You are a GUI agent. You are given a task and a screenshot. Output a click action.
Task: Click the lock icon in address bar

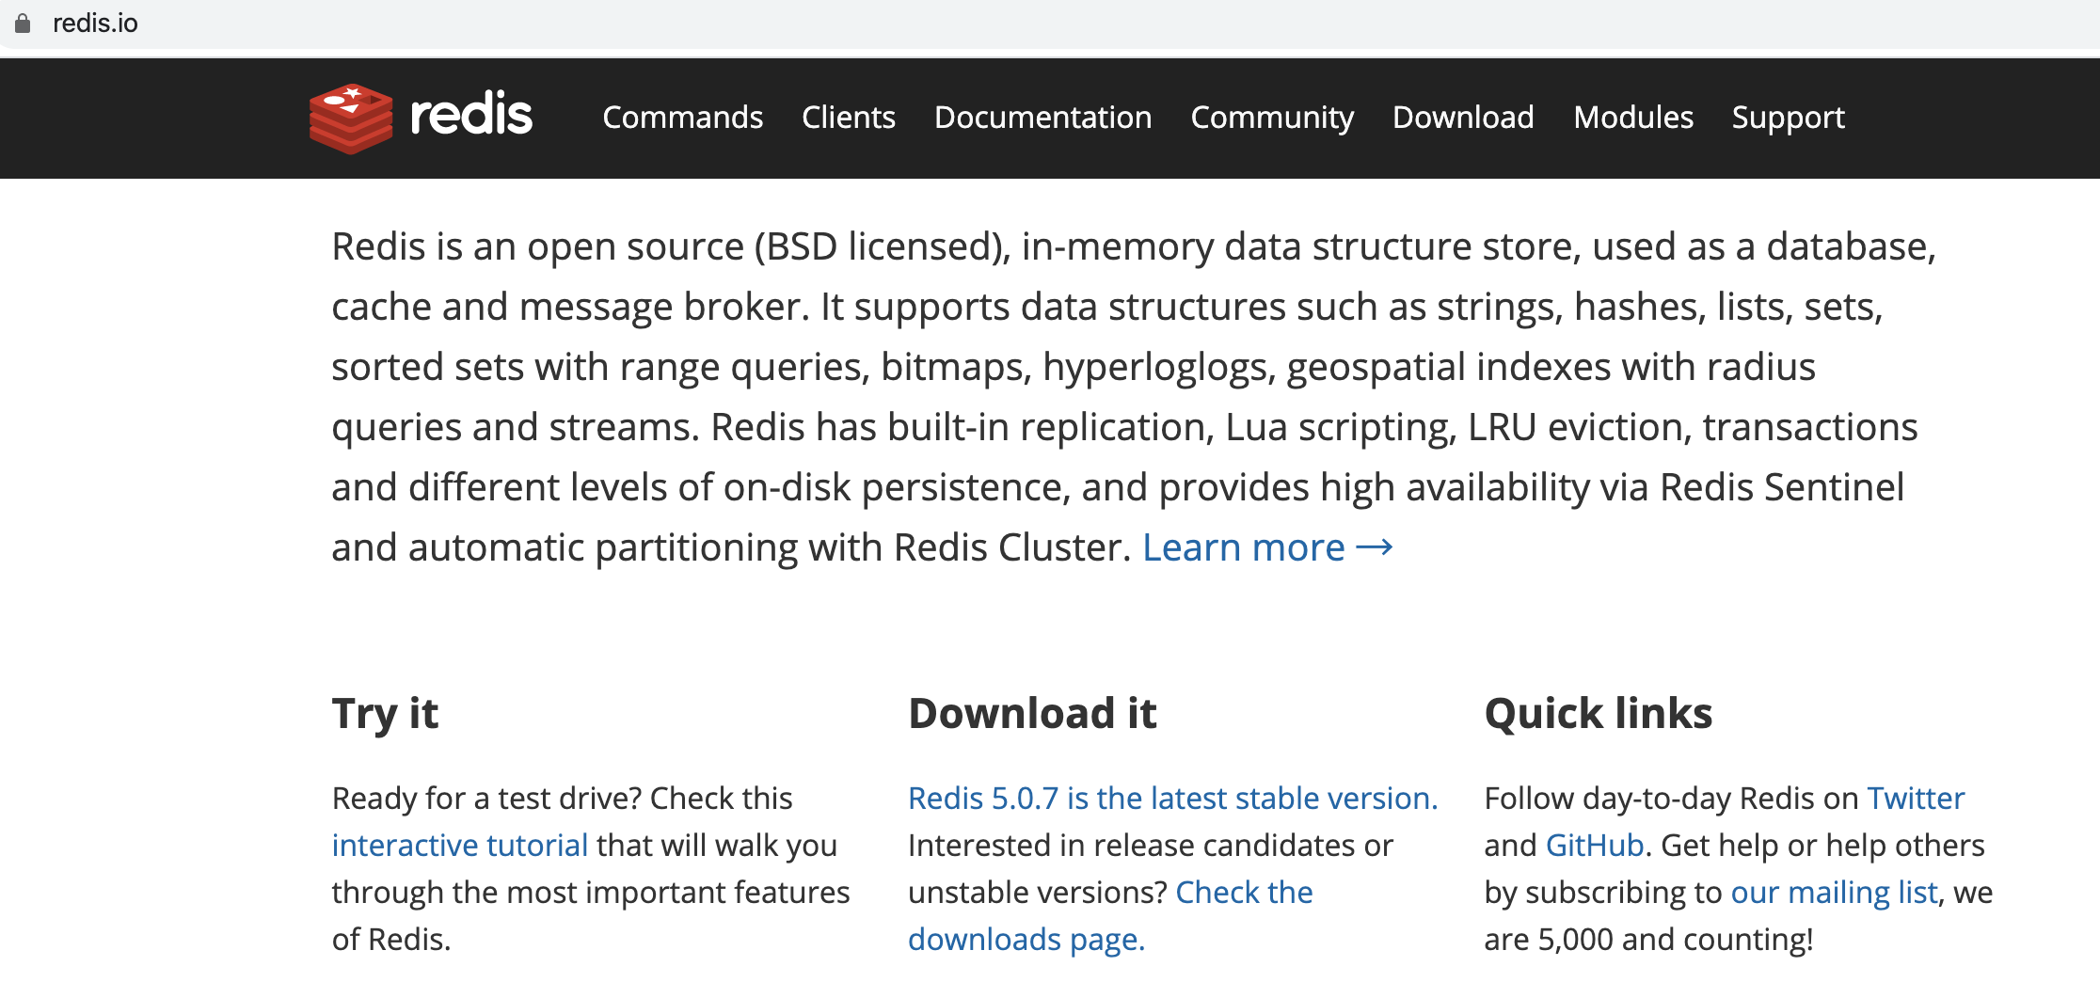(23, 24)
